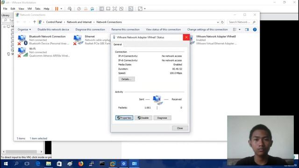Click the Send Ctrl+Alt+Del toolbar icon

pyautogui.click(x=70, y=9)
